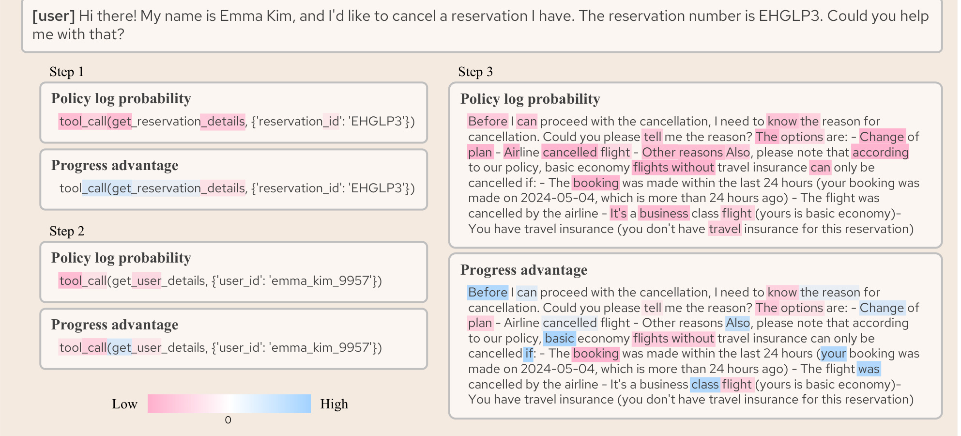Click the blue-highlighted 'Before' in Step 3 Progress advantage

[x=488, y=292]
